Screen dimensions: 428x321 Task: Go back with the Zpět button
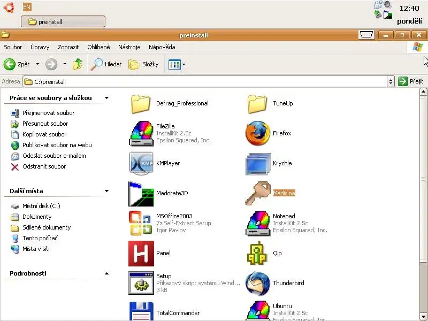tap(17, 64)
